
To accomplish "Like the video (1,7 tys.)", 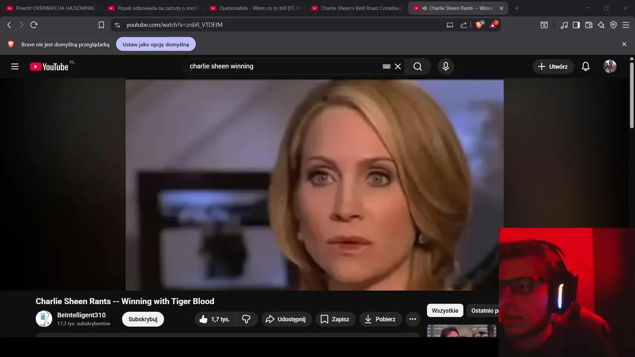I will 215,319.
